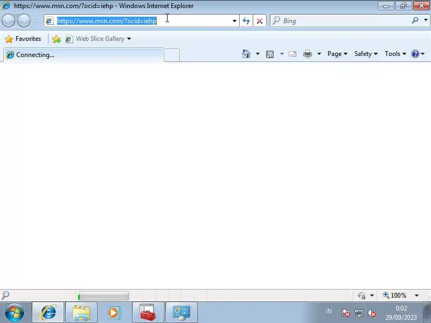Click Add to Favorites Bar icon
This screenshot has height=323, width=431.
(57, 39)
